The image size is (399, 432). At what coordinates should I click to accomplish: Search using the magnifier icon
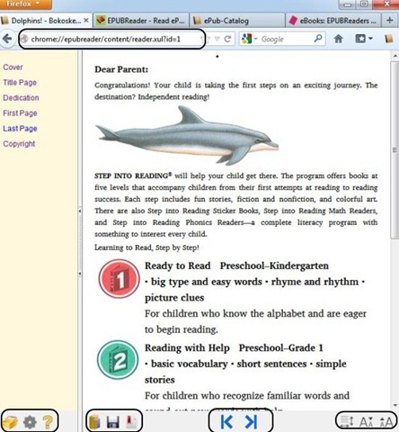(318, 39)
